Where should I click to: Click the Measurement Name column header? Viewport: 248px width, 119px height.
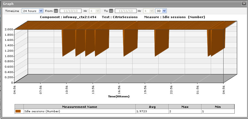[x=80, y=107]
